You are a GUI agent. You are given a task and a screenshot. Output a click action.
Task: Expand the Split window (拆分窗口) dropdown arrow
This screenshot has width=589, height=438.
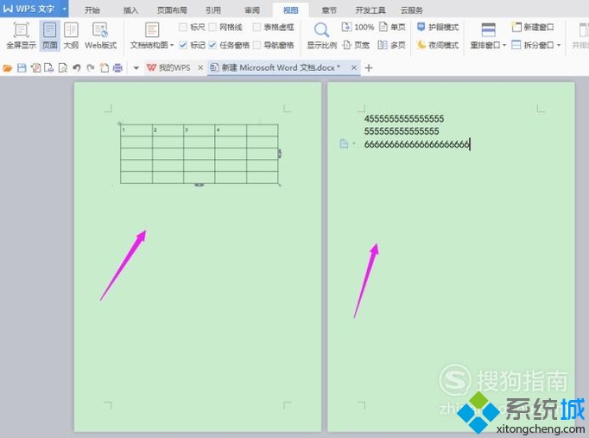[559, 46]
